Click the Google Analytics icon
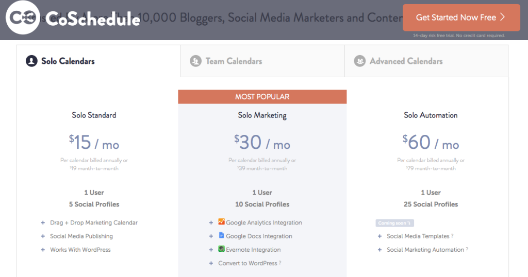528x277 pixels. coord(221,221)
